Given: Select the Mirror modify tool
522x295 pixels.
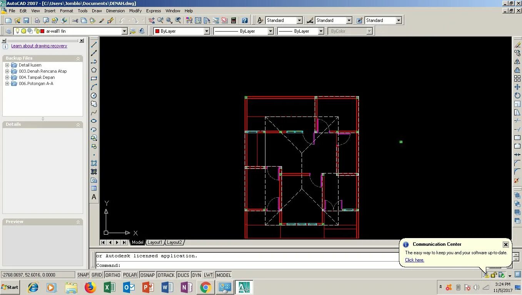Looking at the screenshot, I should [x=517, y=62].
